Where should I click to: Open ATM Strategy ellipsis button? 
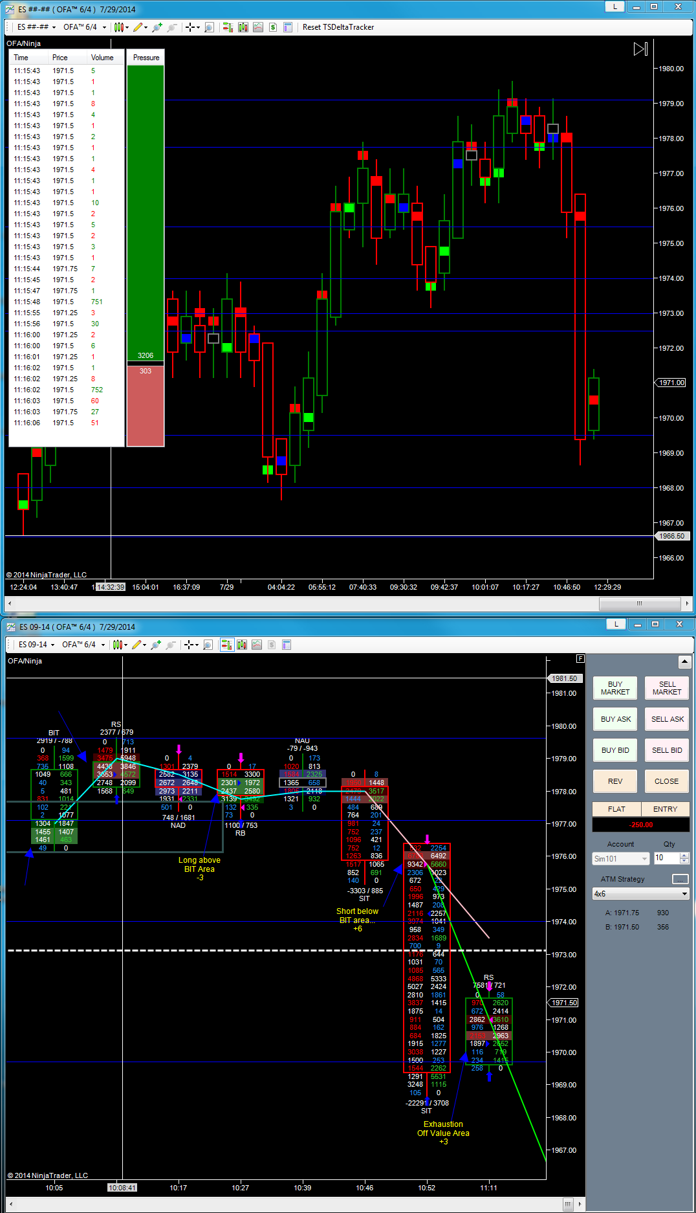pos(680,879)
